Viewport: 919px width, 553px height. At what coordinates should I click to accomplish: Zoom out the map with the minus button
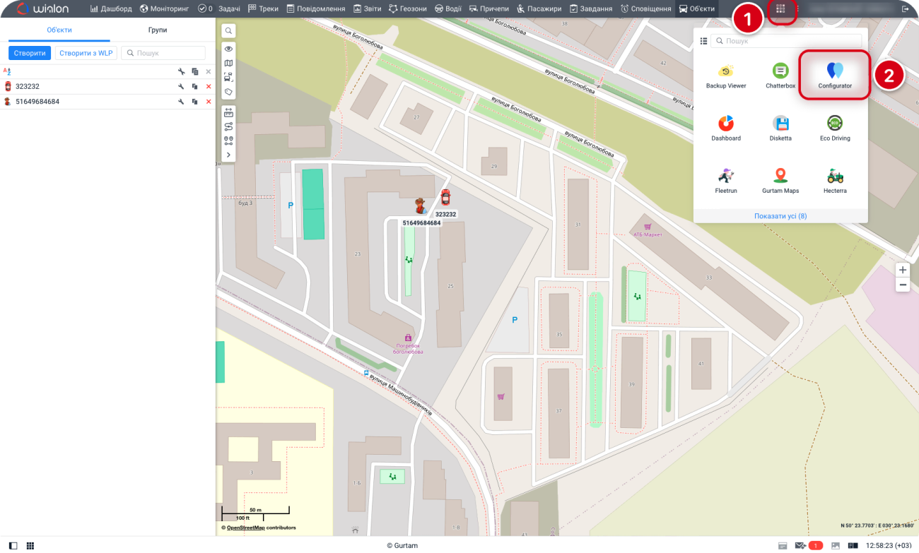903,285
